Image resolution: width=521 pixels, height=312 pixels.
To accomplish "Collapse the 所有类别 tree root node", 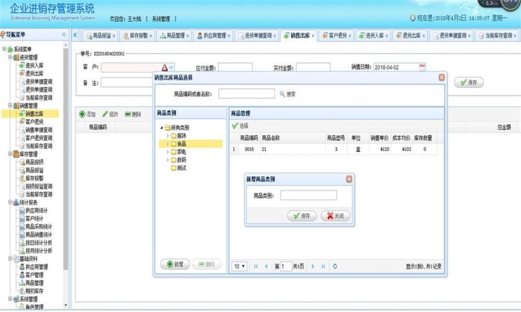I will click(161, 128).
